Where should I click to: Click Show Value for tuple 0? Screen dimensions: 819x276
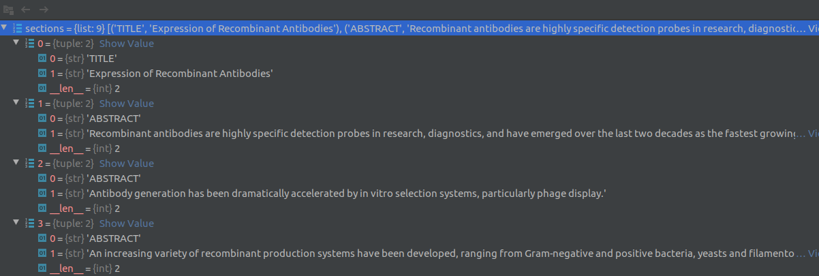(127, 44)
